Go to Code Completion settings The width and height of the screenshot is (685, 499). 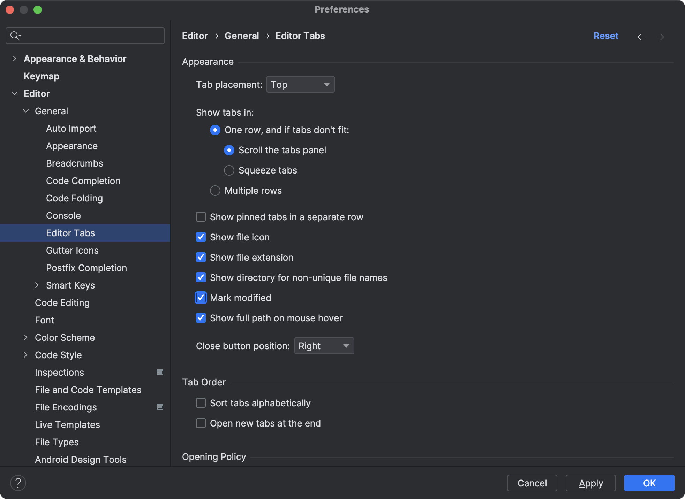(83, 181)
